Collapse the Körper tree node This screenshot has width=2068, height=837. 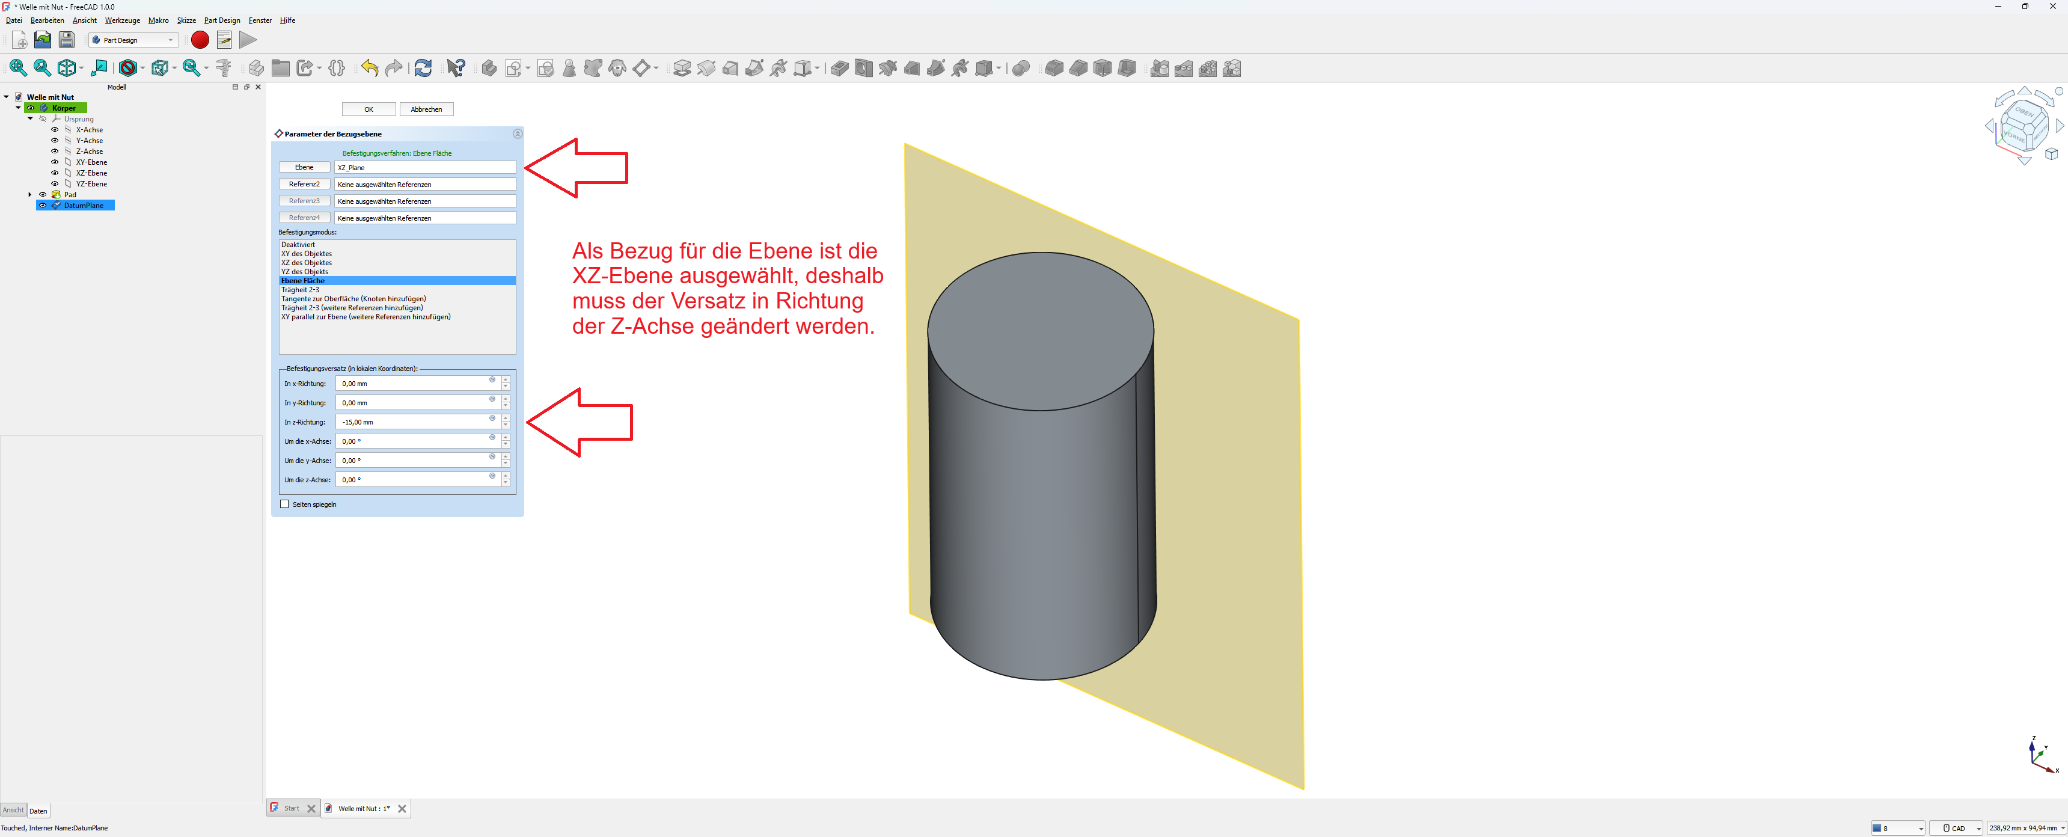click(x=19, y=108)
